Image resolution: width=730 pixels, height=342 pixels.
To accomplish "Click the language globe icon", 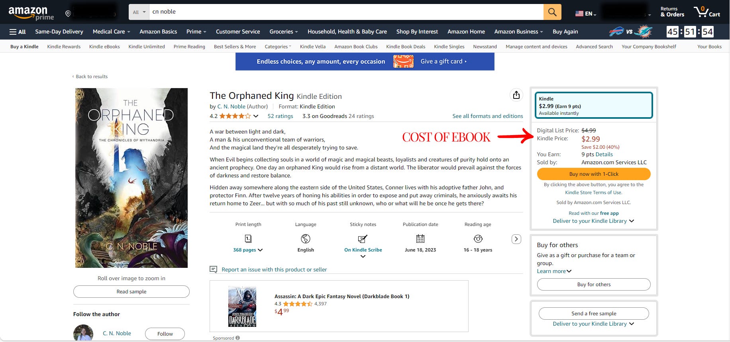I will (x=306, y=239).
